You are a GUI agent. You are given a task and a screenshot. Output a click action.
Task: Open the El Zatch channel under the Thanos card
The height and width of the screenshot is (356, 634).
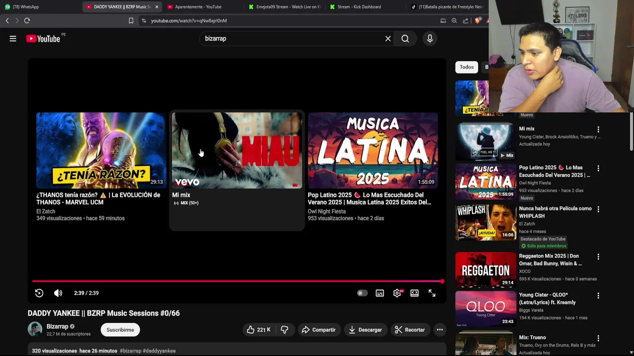tap(46, 212)
